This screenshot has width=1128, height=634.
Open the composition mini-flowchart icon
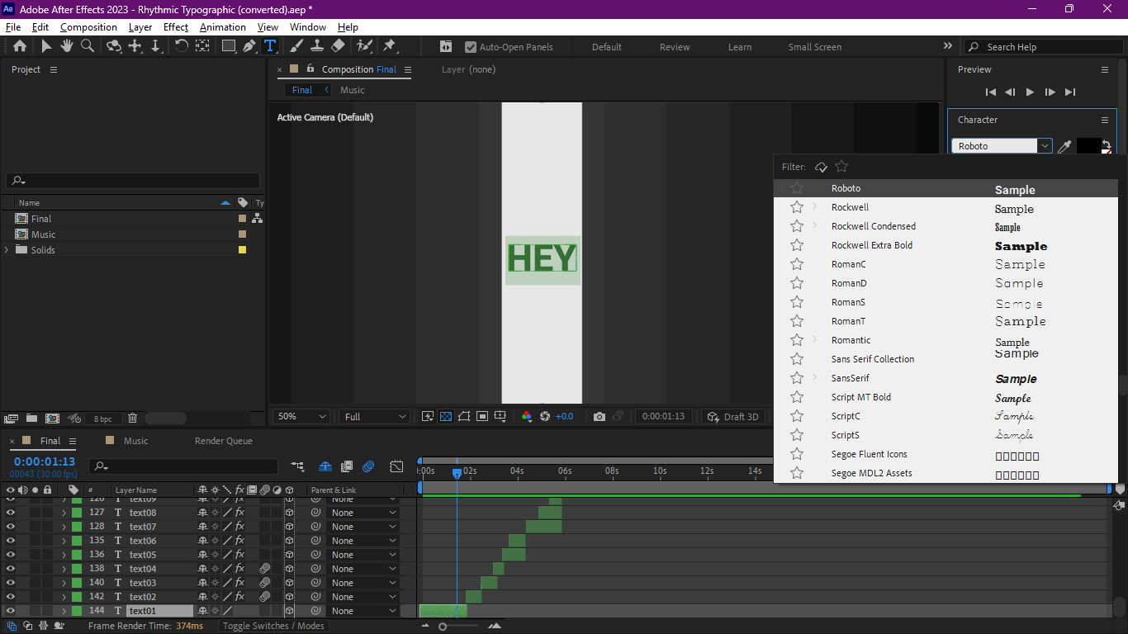click(x=297, y=466)
